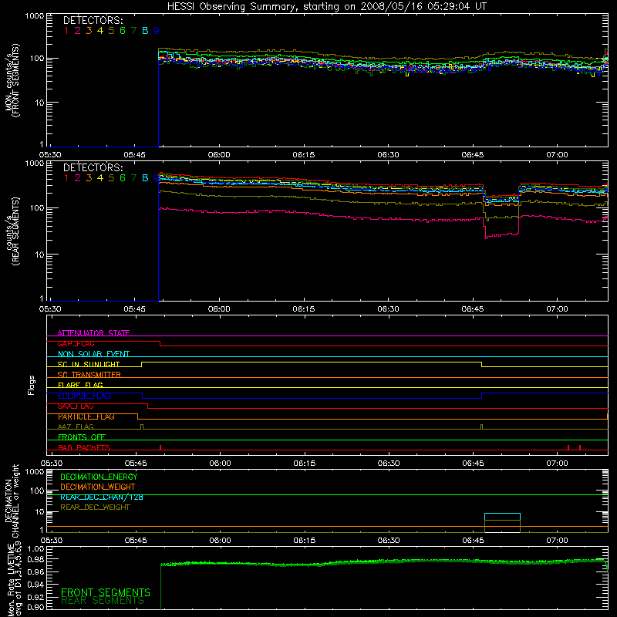The image size is (617, 617).
Task: Click the 07:00 tick label under the decimation plot
Action: [557, 541]
